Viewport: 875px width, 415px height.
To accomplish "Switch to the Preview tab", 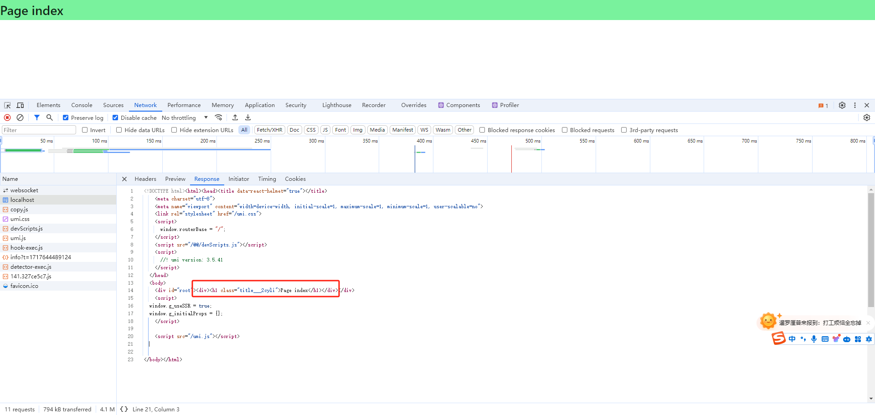I will pyautogui.click(x=175, y=179).
